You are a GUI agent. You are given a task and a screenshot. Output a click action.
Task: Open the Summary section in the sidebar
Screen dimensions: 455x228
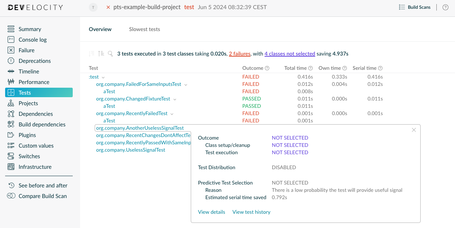(30, 29)
